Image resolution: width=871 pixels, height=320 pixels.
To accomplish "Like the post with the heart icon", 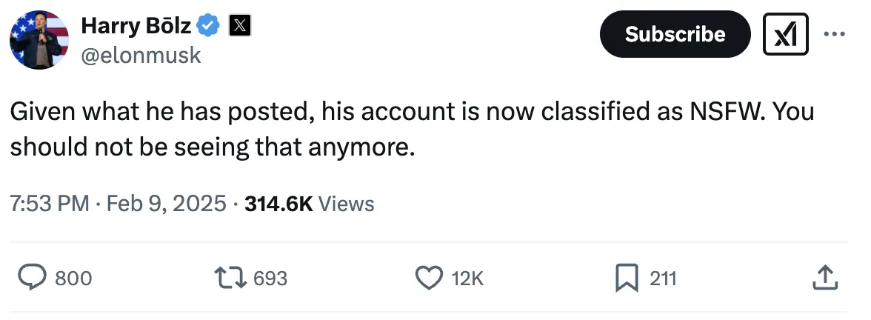I will click(428, 279).
